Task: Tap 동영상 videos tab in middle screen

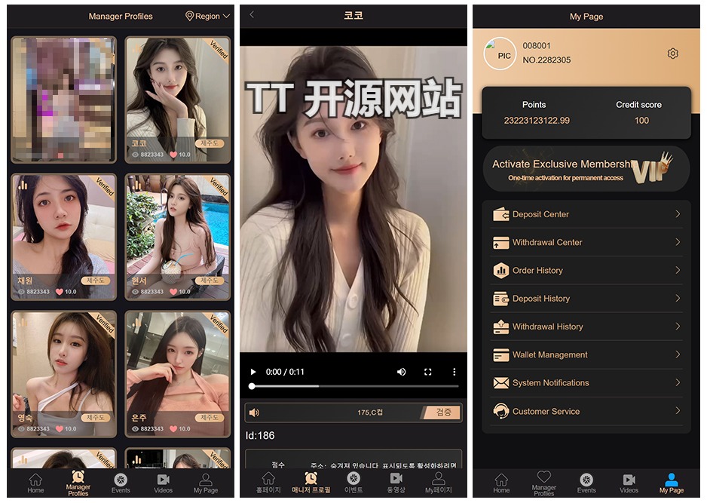Action: (x=396, y=483)
